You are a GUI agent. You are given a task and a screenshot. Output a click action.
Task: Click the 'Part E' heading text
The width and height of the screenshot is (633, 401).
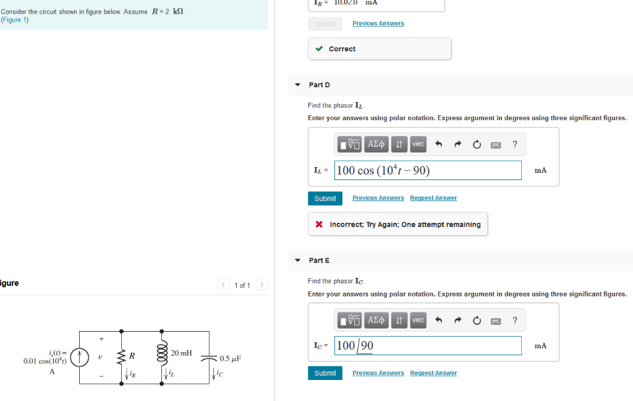[319, 261]
